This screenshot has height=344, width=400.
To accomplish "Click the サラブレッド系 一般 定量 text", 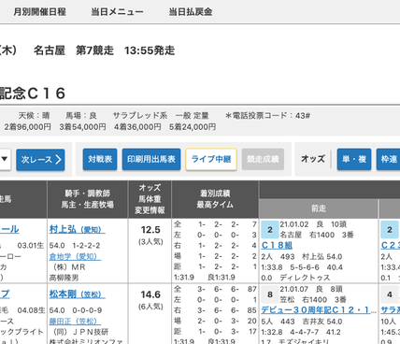I will tap(161, 116).
